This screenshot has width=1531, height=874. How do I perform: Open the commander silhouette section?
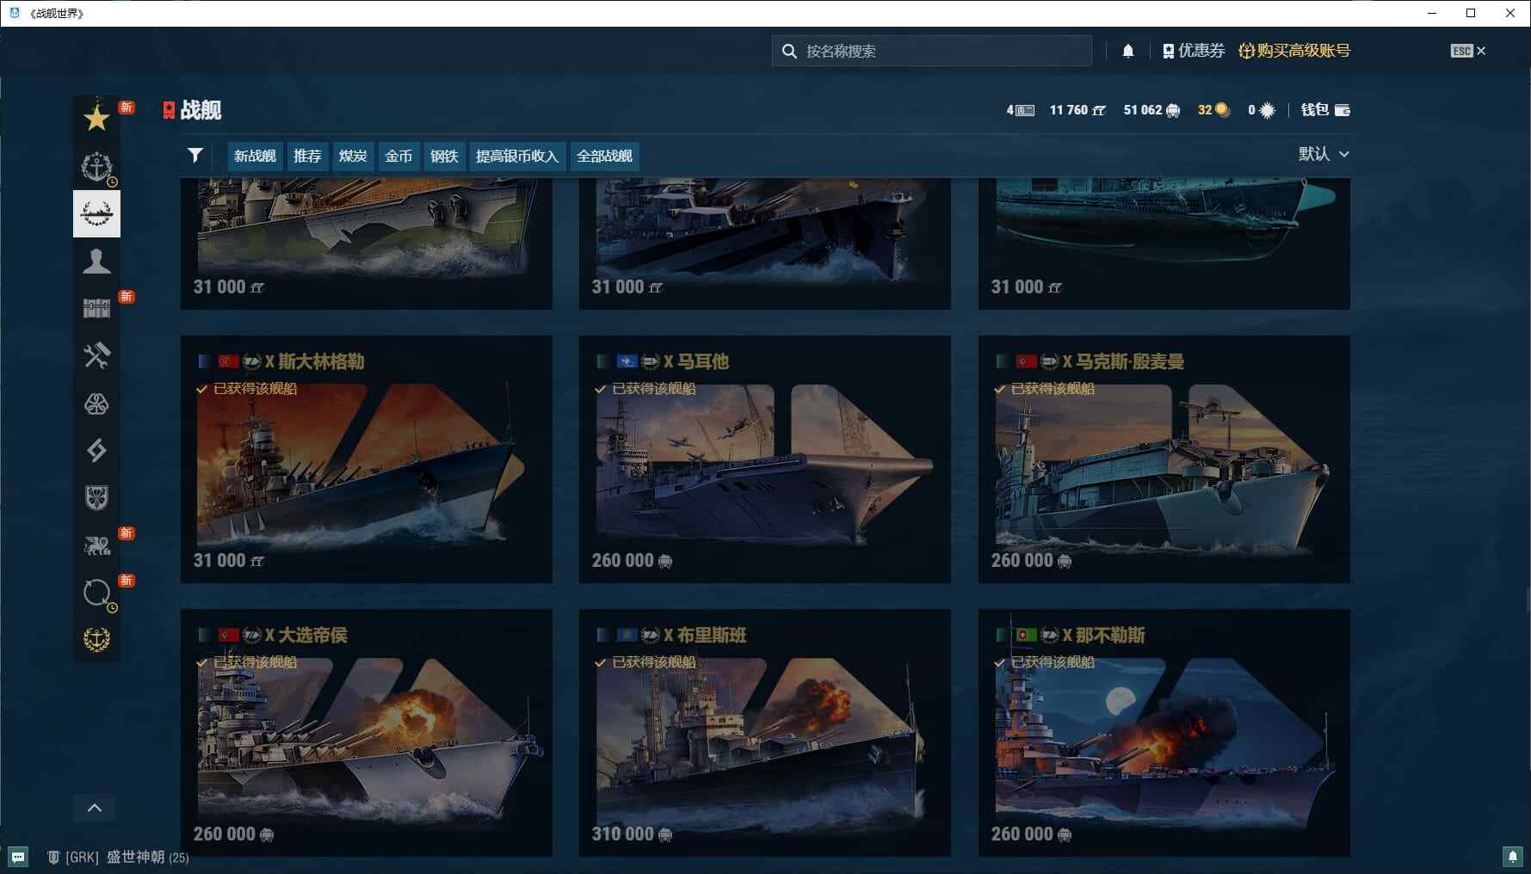(x=96, y=261)
